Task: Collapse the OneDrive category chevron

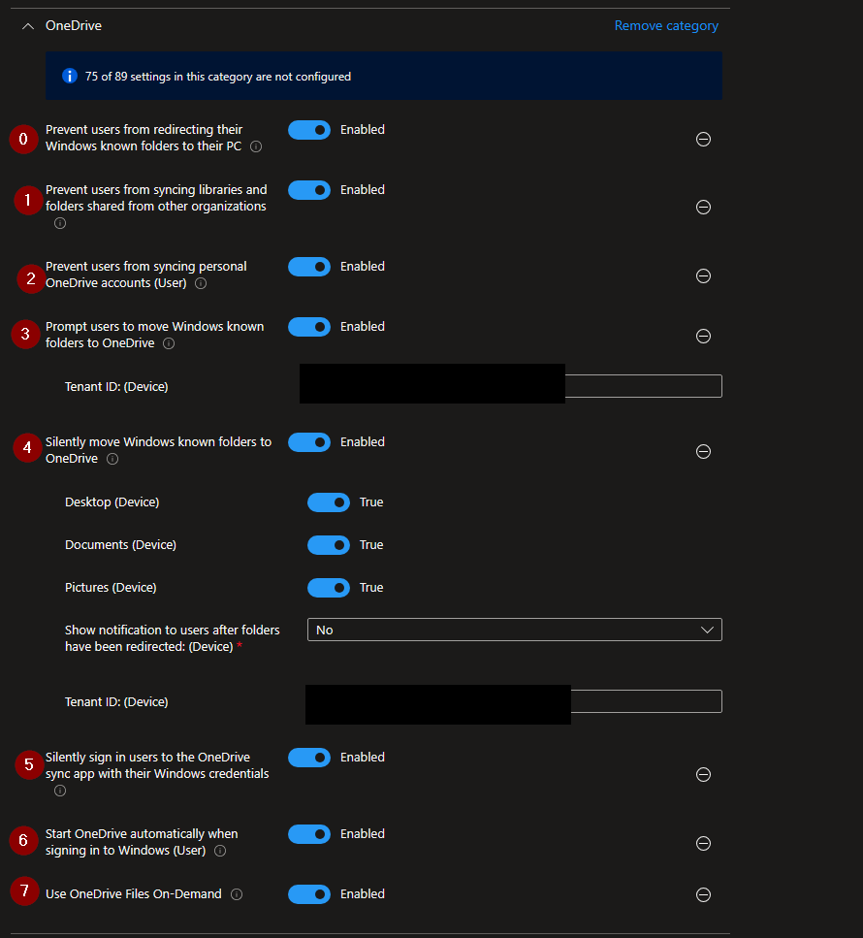Action: [27, 26]
